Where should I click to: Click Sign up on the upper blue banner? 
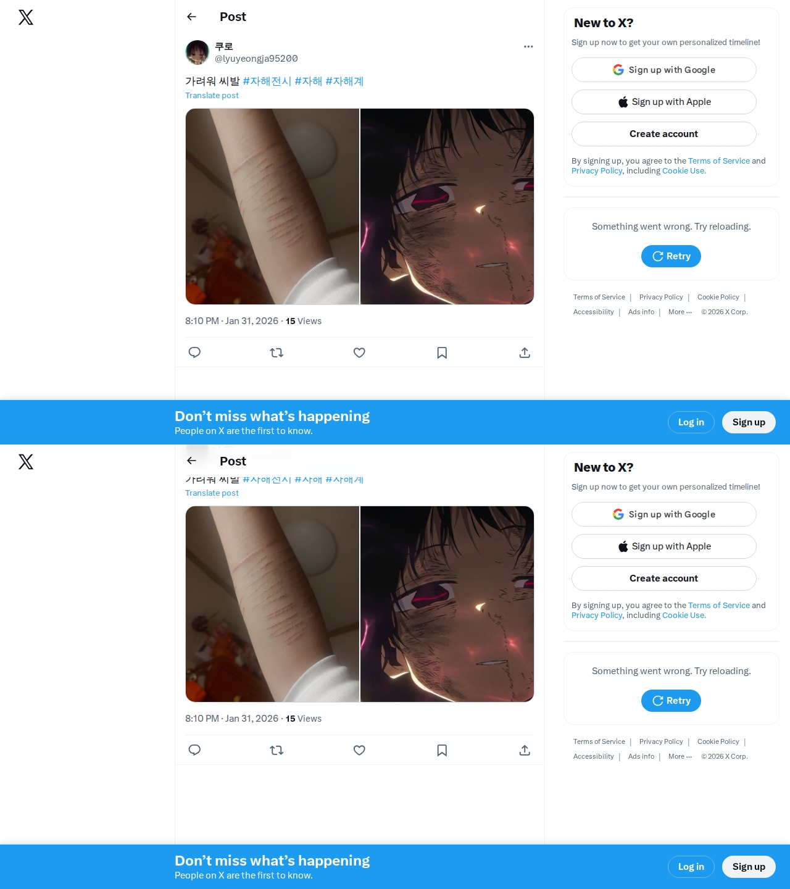tap(749, 422)
